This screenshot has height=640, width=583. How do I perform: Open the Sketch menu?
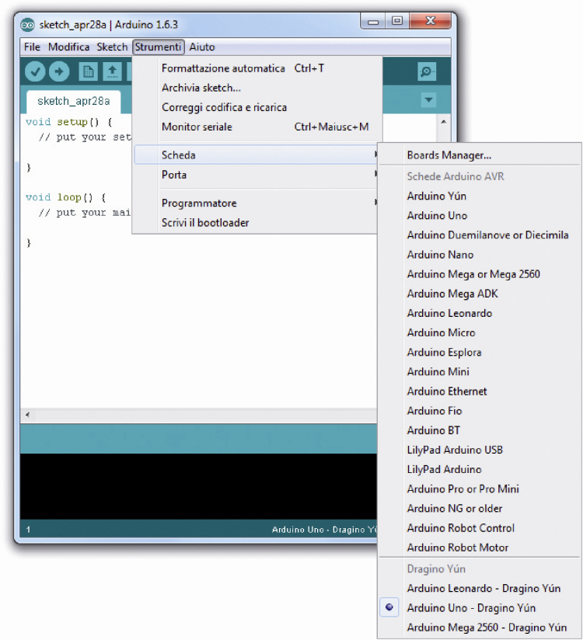point(112,47)
